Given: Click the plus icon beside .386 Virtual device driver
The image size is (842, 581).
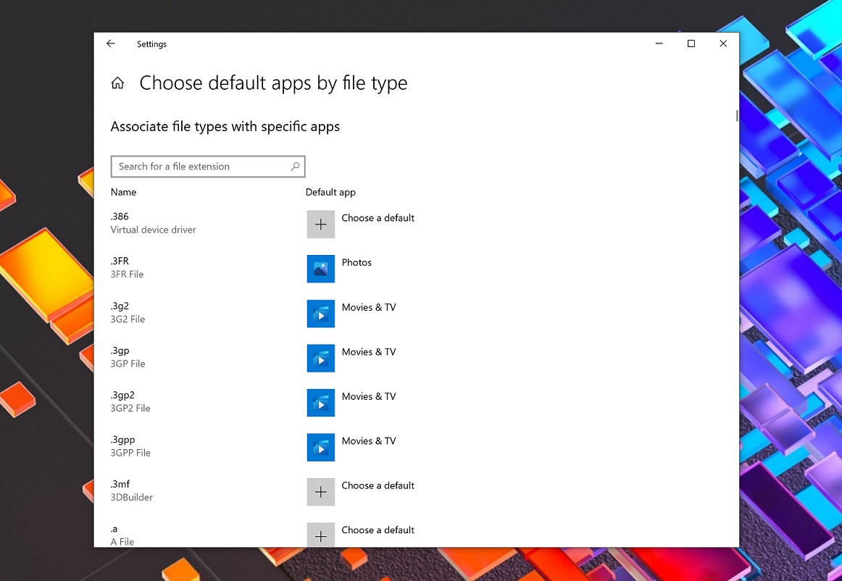Looking at the screenshot, I should 320,224.
